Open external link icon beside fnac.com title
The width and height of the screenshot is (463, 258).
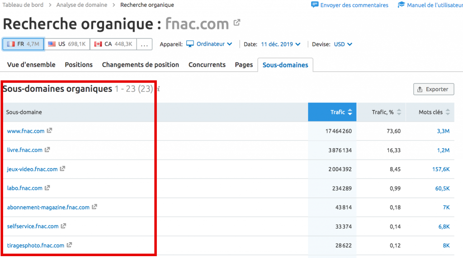[237, 23]
